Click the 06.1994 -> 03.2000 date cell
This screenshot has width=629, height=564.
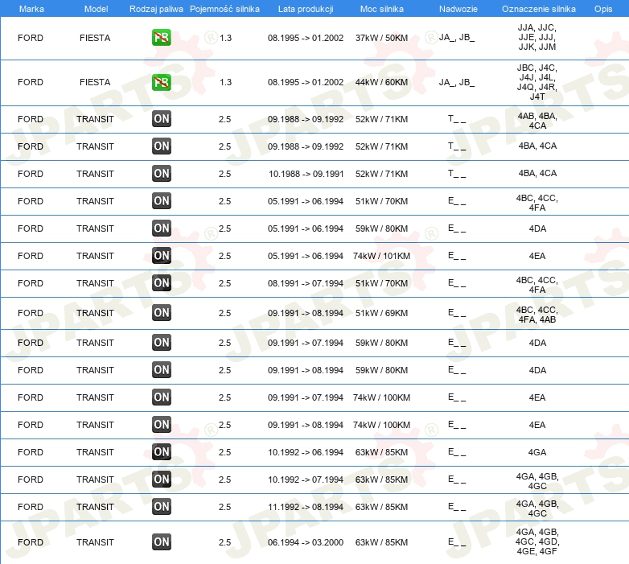coord(306,542)
